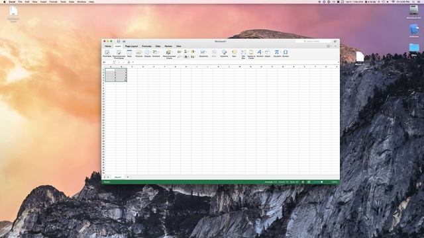Image resolution: width=424 pixels, height=238 pixels.
Task: Select the Sheet1 tab
Action: click(x=118, y=177)
